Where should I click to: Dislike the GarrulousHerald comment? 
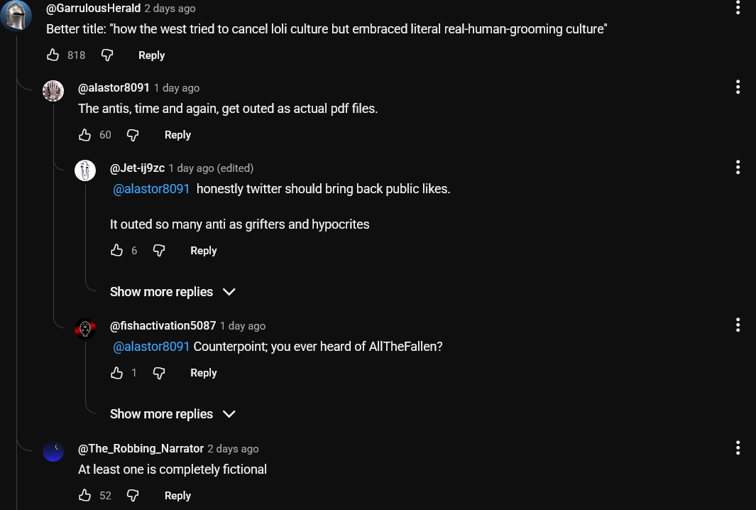107,55
